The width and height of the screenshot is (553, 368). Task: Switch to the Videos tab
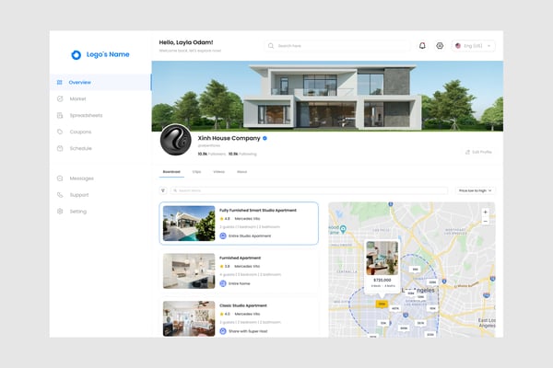(219, 172)
